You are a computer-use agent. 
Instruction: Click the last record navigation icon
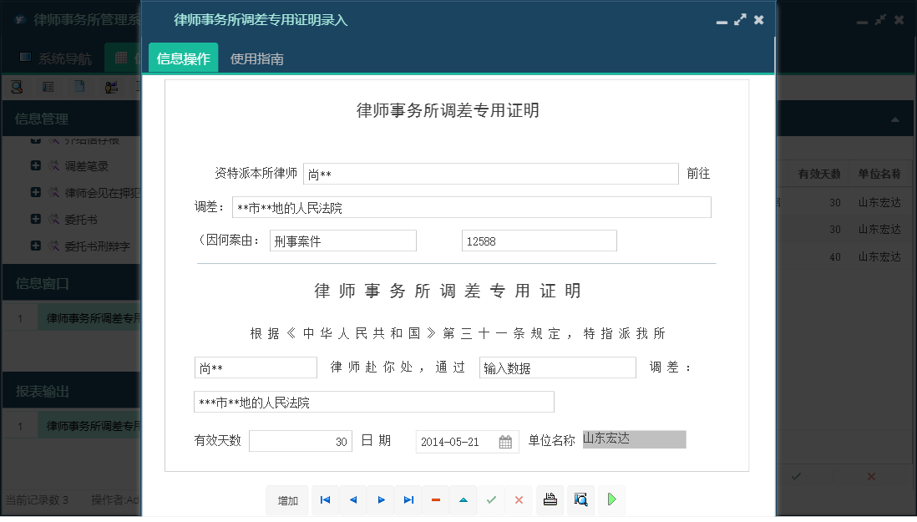tap(408, 500)
